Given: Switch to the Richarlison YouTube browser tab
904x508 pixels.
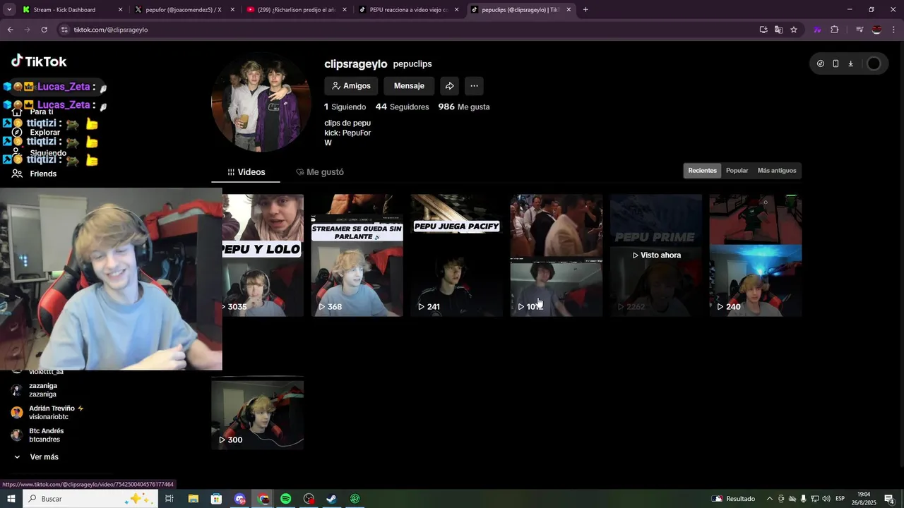Looking at the screenshot, I should pos(295,10).
